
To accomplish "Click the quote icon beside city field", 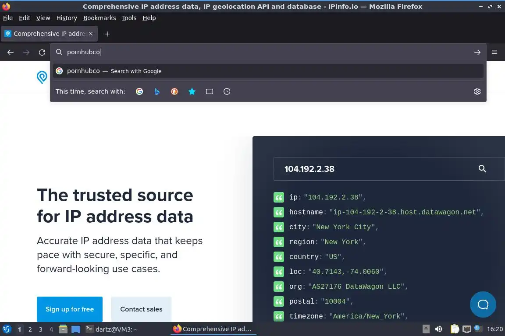I will pos(279,227).
